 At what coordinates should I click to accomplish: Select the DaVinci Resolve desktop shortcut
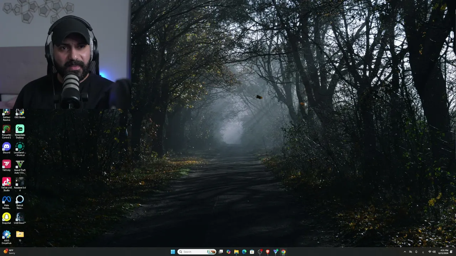(x=6, y=115)
